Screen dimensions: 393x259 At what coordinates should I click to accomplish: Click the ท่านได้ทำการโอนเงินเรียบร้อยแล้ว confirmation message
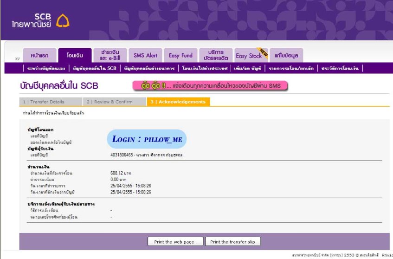(x=53, y=113)
